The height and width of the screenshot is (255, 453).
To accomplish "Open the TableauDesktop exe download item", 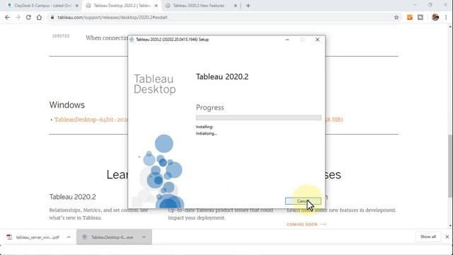I will (112, 237).
